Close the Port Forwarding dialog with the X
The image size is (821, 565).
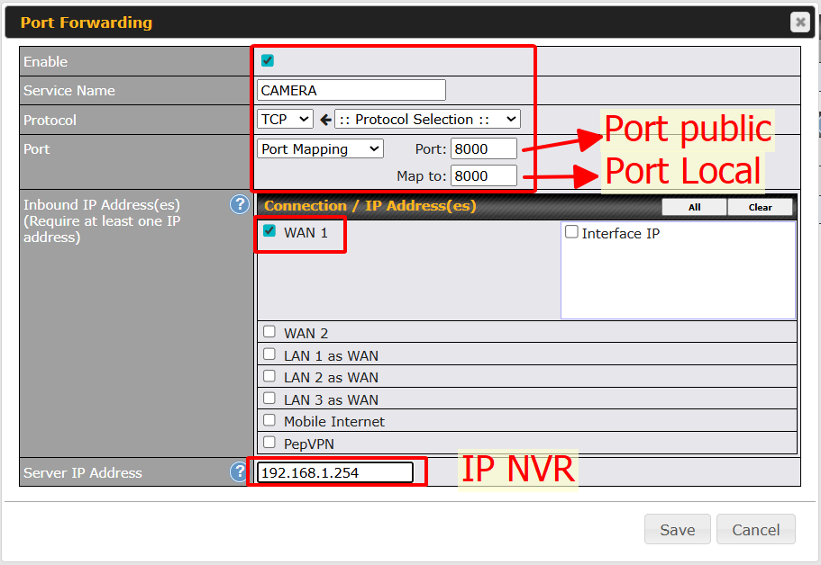tap(799, 22)
